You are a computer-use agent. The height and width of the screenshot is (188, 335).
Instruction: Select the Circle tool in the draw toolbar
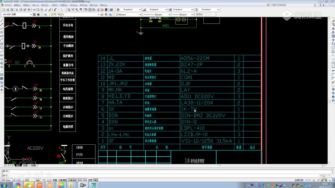2,44
